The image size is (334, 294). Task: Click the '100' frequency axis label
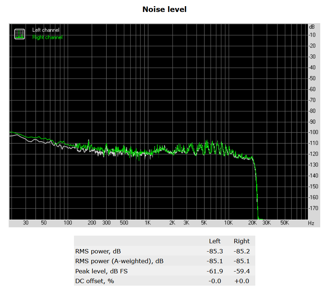click(68, 223)
